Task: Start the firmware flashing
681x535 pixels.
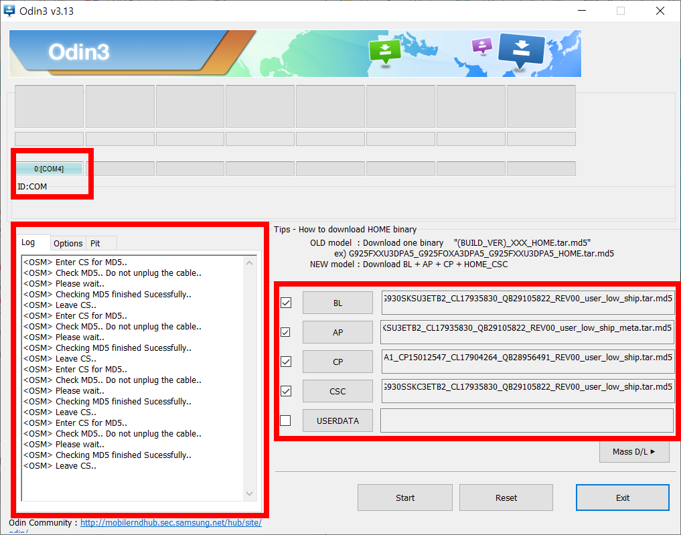Action: point(404,498)
